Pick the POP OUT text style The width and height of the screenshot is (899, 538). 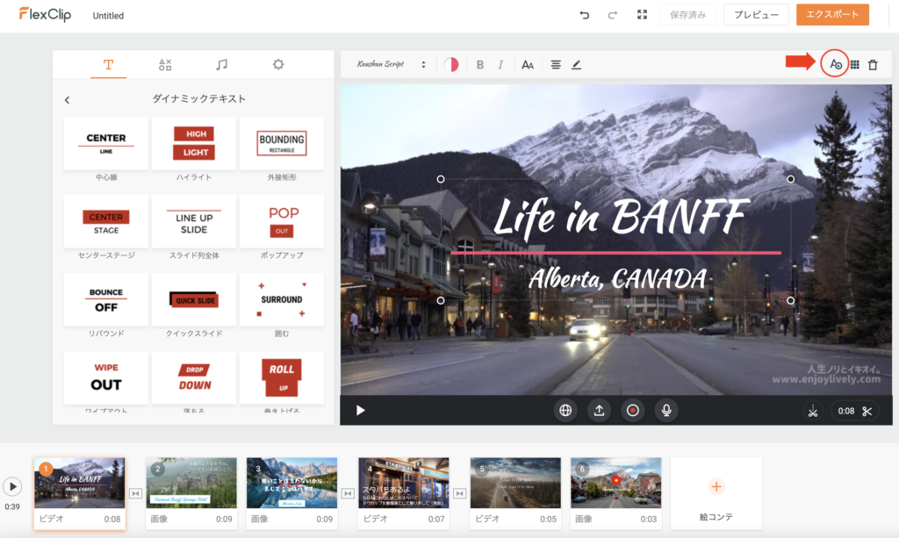click(282, 222)
